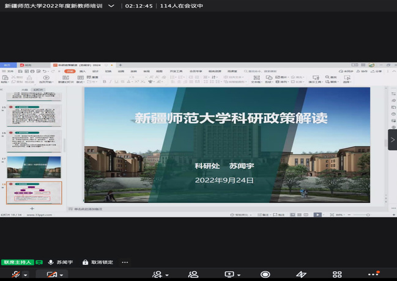Unmute the microphone in meeting toolbar
This screenshot has width=397, height=281.
[13, 275]
